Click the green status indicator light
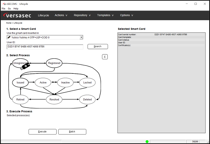Screen dimensions: 210x144 [x=147, y=141]
